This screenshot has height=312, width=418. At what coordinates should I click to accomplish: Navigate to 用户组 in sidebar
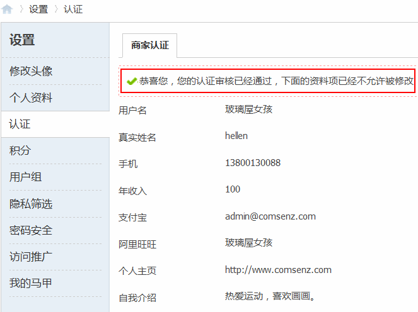tap(26, 177)
